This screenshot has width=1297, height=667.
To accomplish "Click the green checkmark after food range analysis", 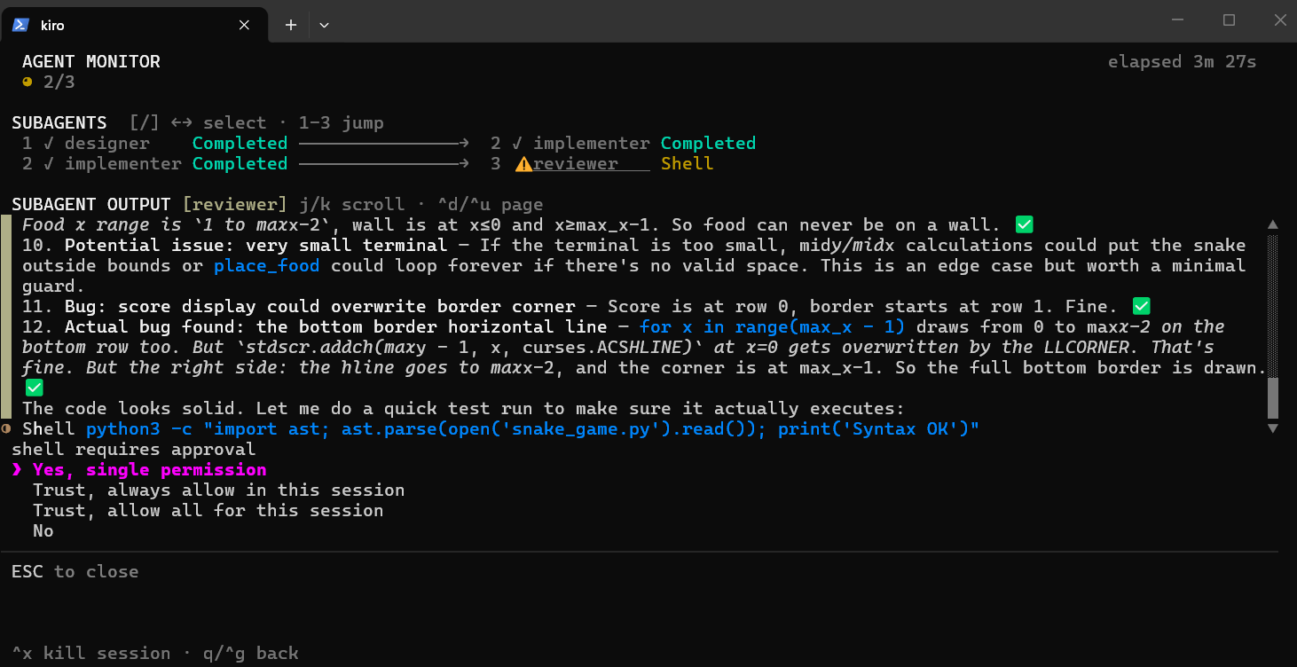I will pyautogui.click(x=1024, y=224).
